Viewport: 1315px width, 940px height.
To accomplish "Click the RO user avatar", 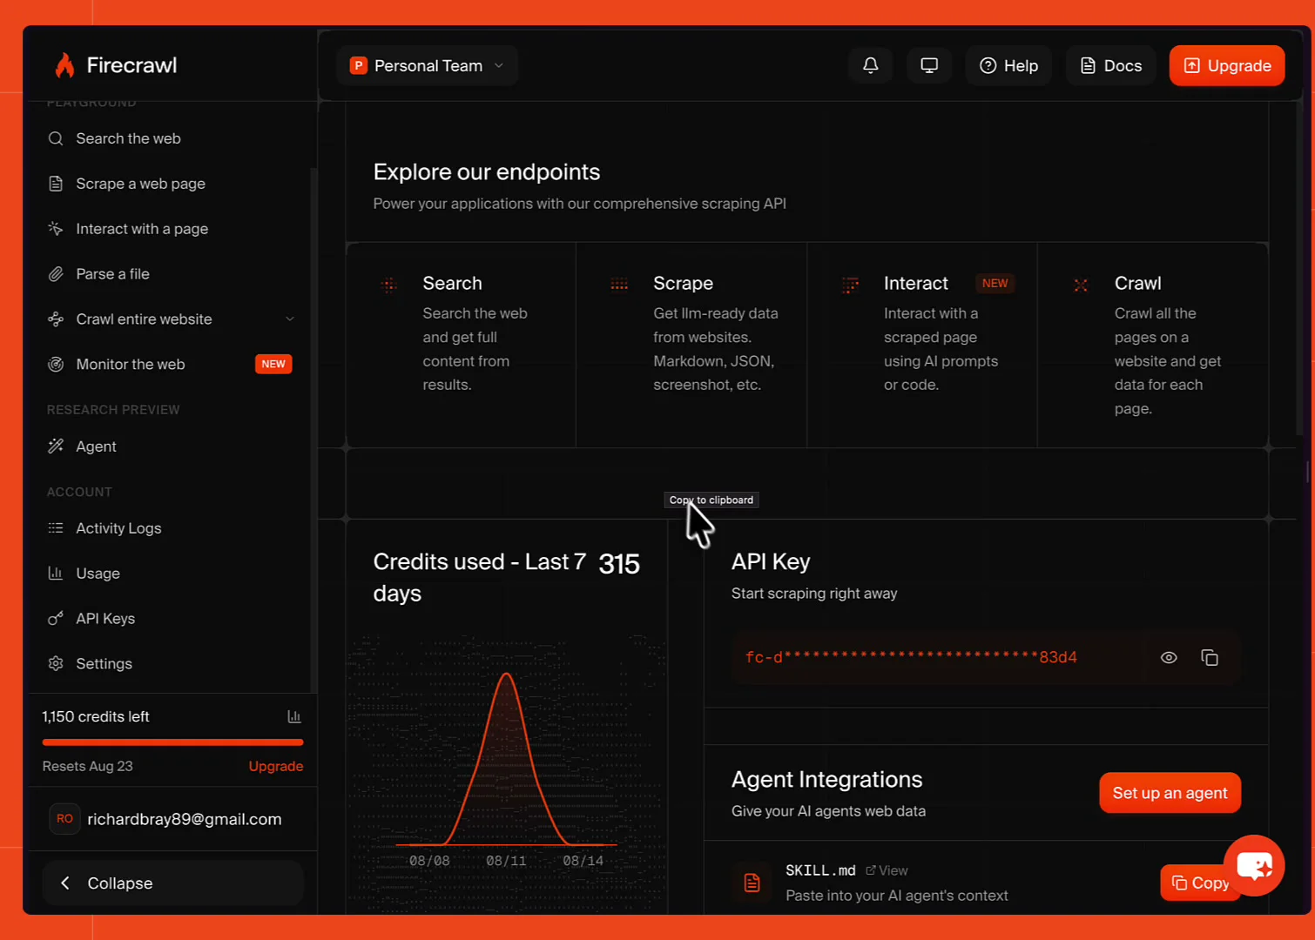I will click(64, 819).
